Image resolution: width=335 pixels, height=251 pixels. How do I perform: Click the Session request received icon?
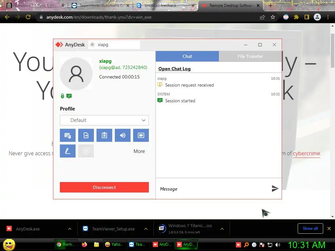click(160, 85)
